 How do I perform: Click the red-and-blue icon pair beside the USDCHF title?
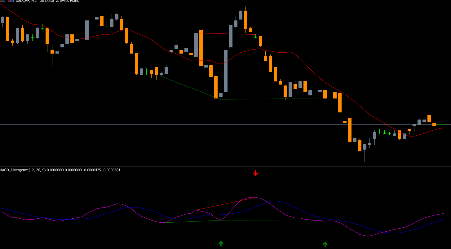[x=10, y=1]
